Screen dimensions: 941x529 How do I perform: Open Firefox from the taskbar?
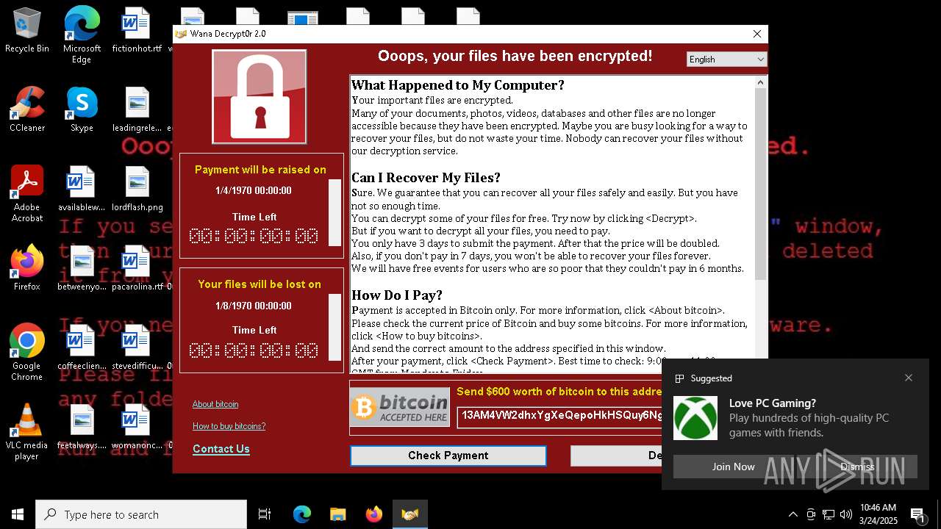click(374, 514)
